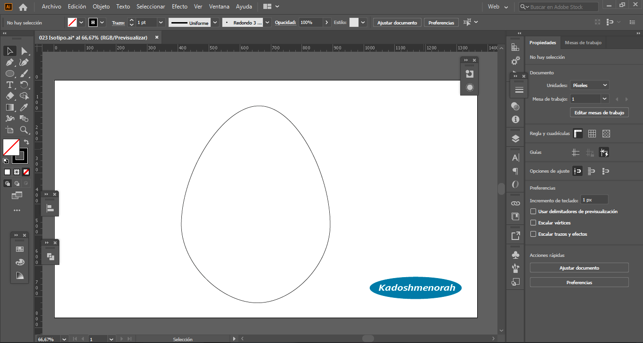The height and width of the screenshot is (343, 643).
Task: Toggle transparency grid display
Action: [606, 134]
